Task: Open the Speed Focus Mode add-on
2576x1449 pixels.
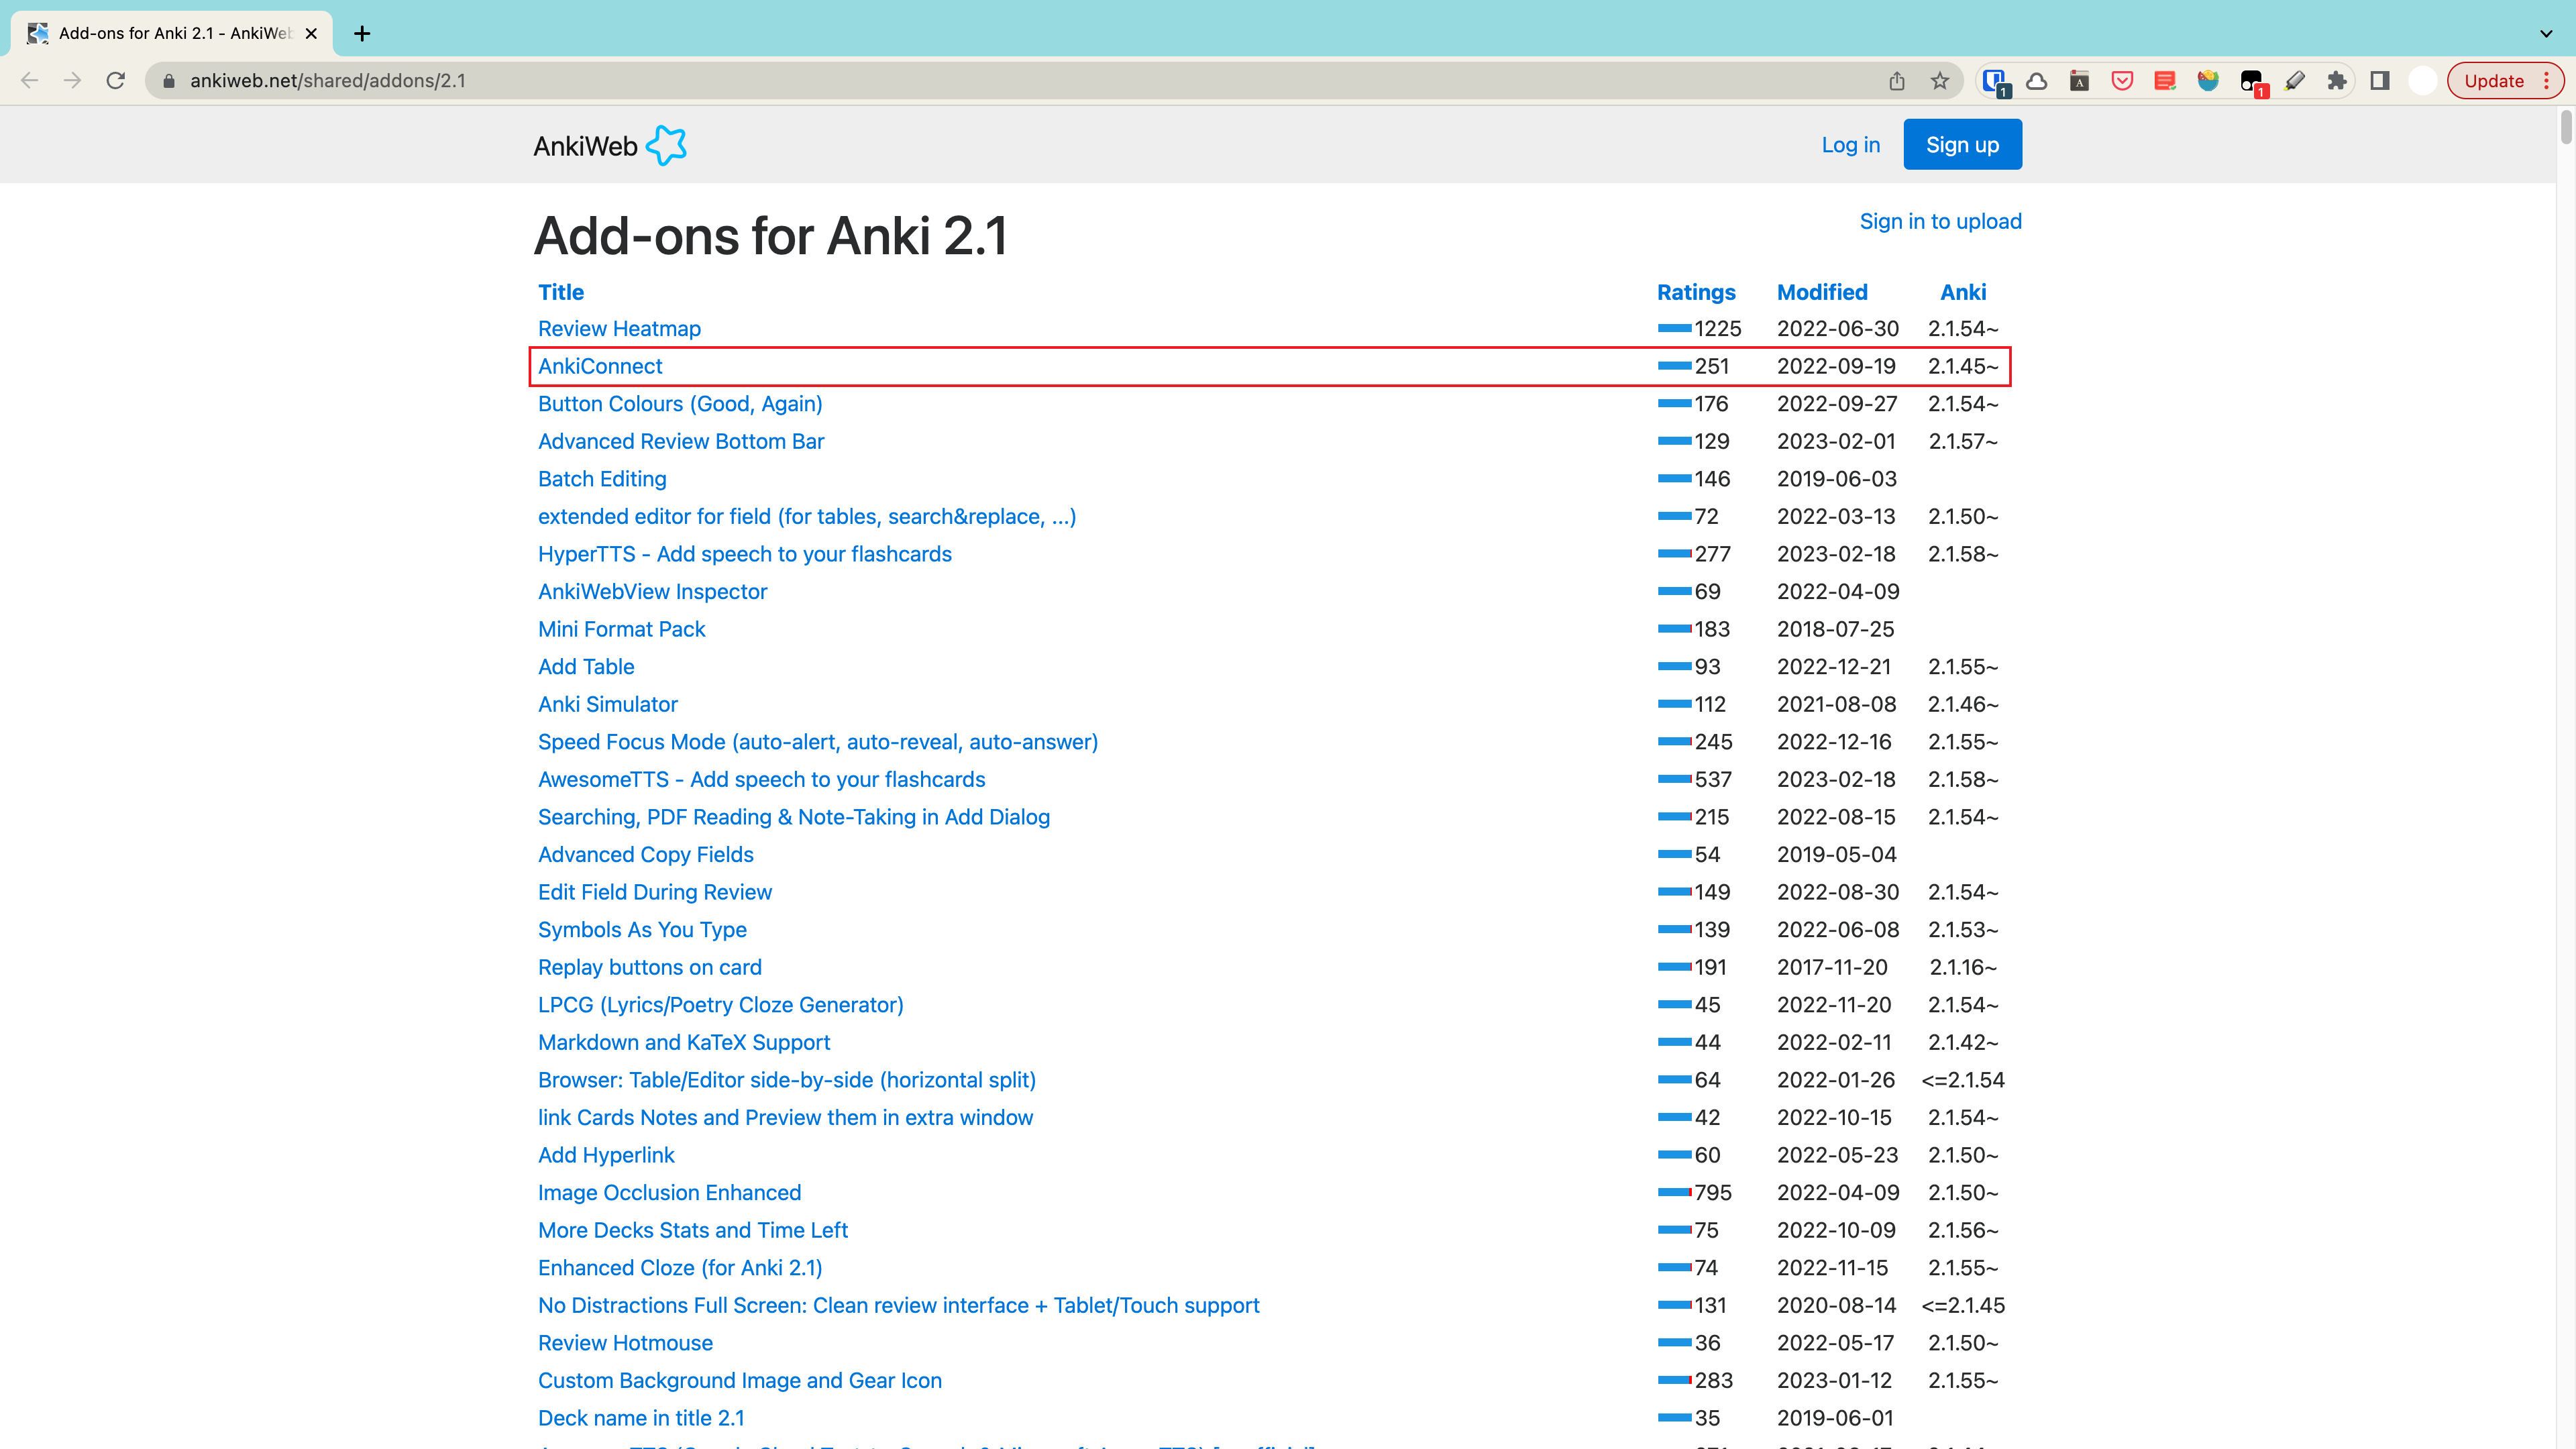Action: (x=818, y=742)
